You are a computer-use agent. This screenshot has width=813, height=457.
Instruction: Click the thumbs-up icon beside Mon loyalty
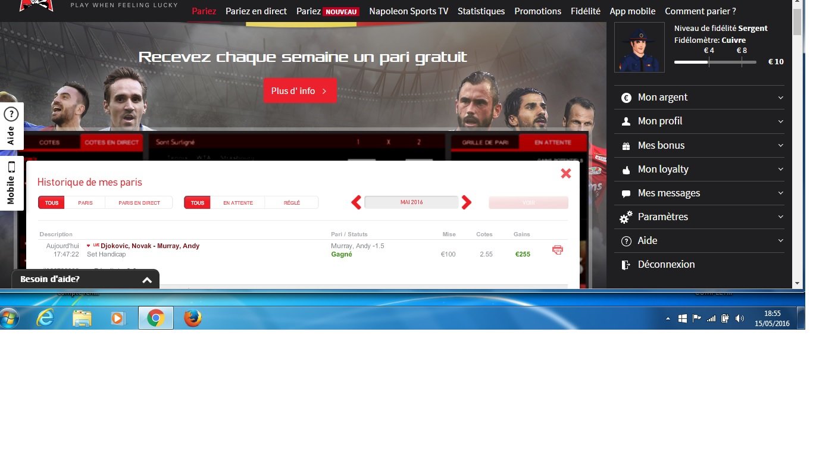[626, 170]
